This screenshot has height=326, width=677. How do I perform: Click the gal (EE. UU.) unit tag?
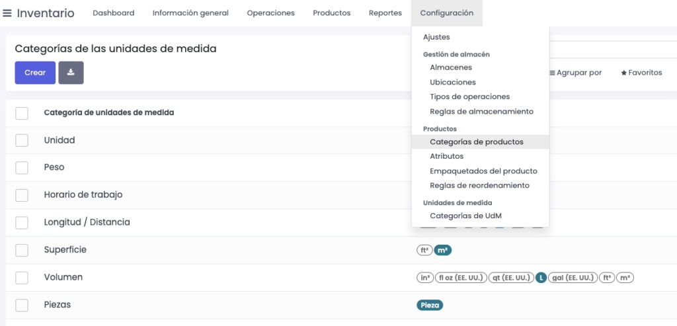[x=573, y=278]
